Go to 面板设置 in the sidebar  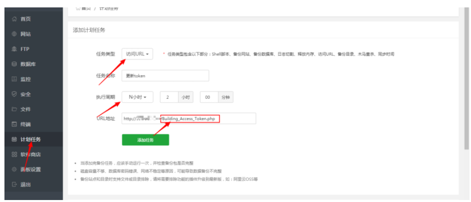(x=30, y=169)
